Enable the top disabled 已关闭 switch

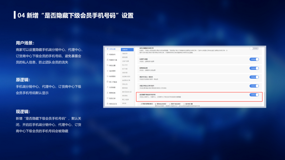click(x=254, y=48)
